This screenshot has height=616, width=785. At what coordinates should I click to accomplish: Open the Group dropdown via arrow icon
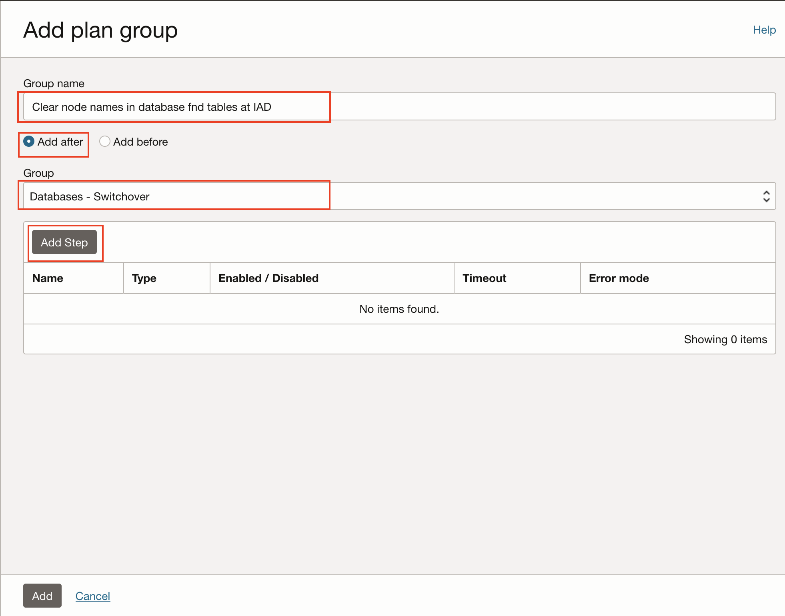tap(766, 196)
